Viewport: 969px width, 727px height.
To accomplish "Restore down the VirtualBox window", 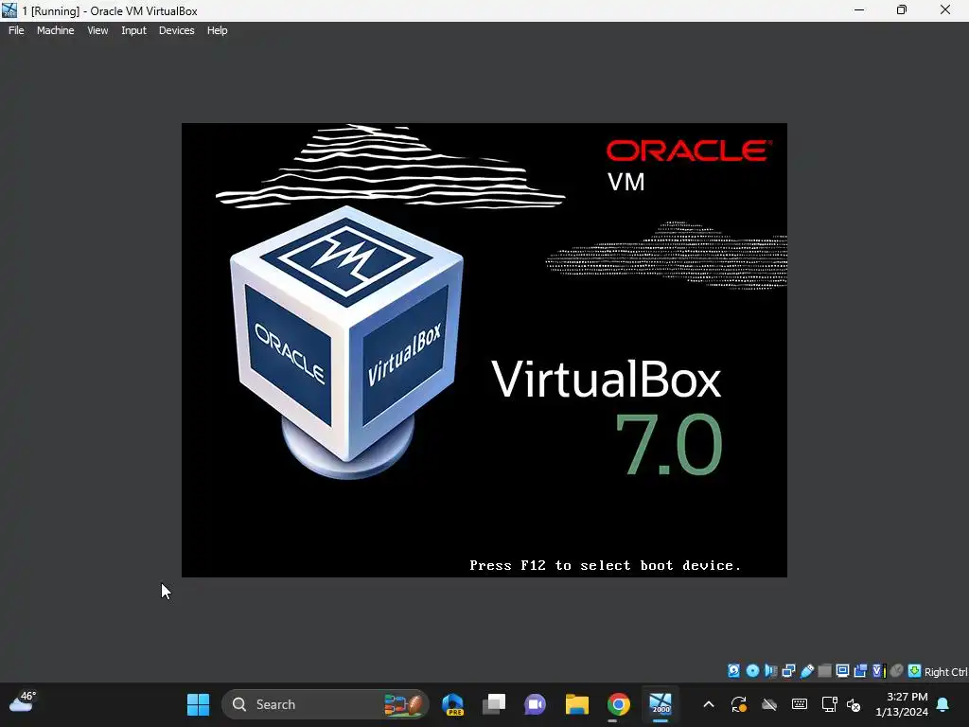I will [902, 9].
